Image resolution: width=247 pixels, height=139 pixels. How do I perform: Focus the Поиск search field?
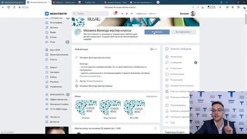click(x=90, y=14)
